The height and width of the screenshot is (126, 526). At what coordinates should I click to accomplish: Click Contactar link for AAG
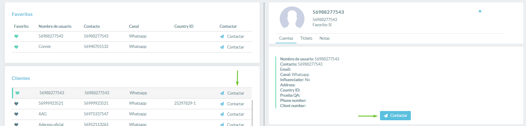coord(236,114)
